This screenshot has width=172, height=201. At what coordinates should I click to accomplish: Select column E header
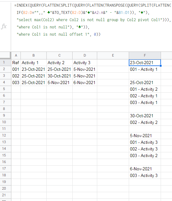pyautogui.click(x=113, y=55)
